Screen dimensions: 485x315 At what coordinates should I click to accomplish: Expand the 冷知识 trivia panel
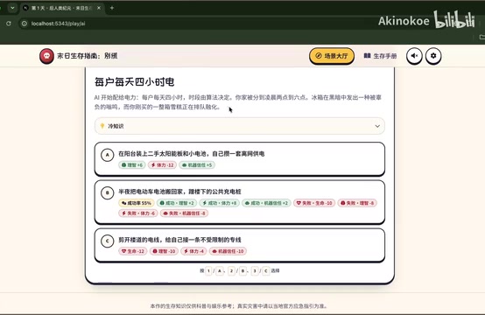(x=240, y=126)
